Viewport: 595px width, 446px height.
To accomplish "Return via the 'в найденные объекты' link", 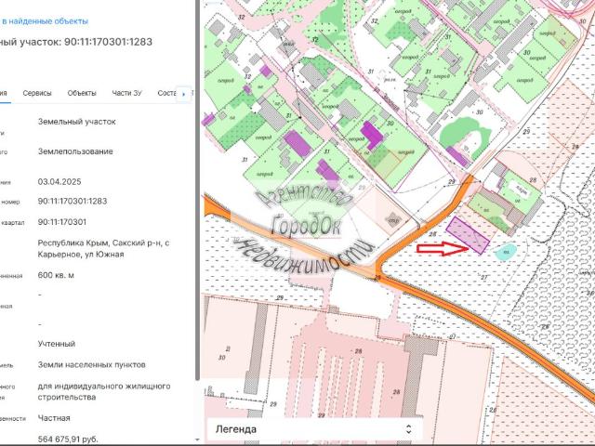I will click(45, 21).
